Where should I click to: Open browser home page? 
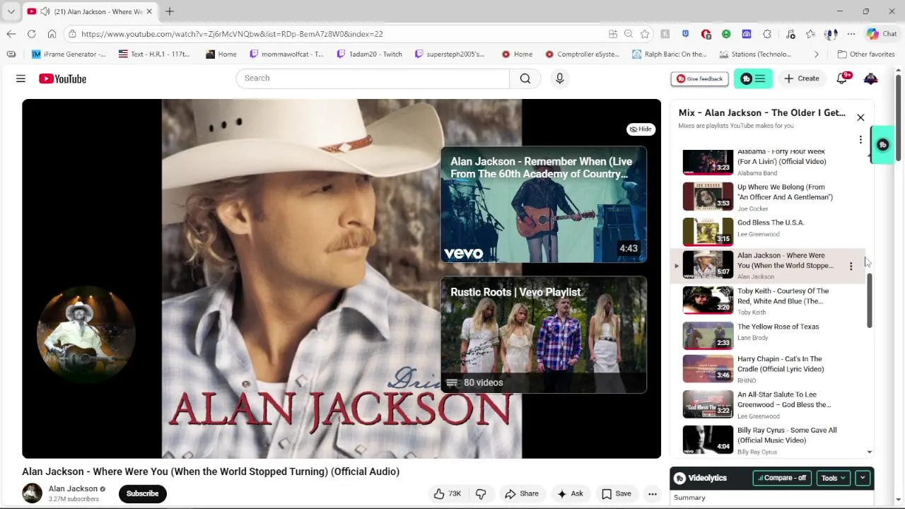pos(52,34)
